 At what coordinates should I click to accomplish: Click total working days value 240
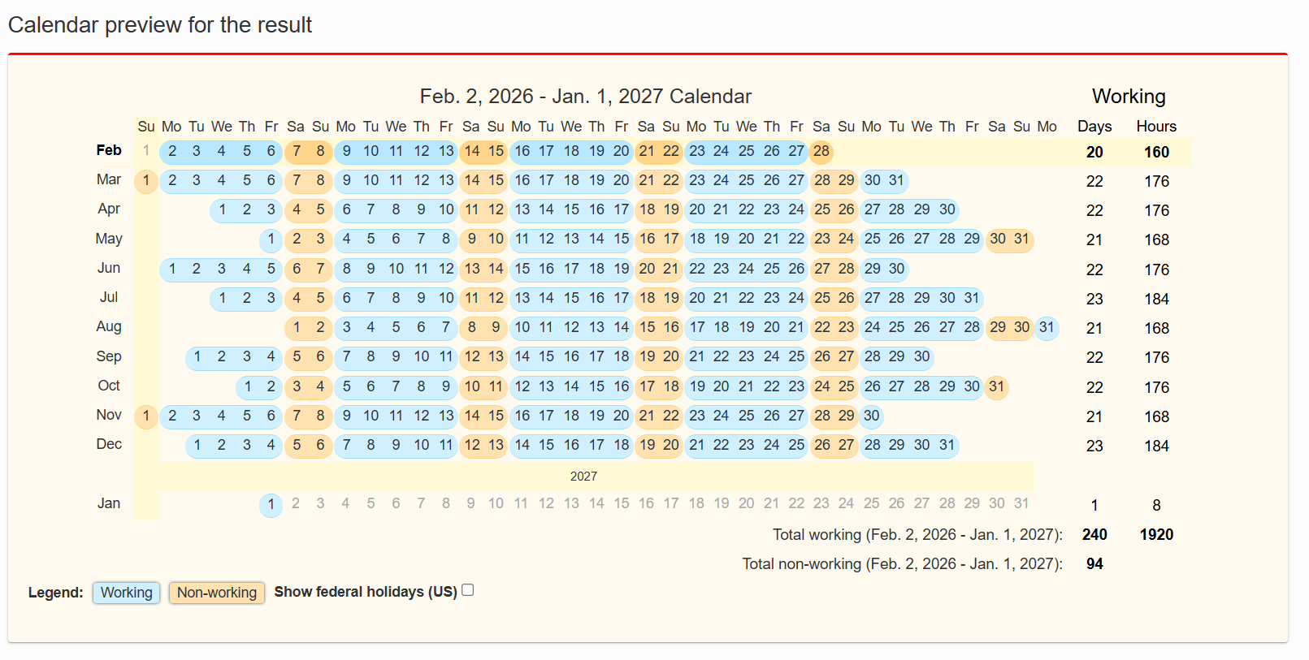1094,534
